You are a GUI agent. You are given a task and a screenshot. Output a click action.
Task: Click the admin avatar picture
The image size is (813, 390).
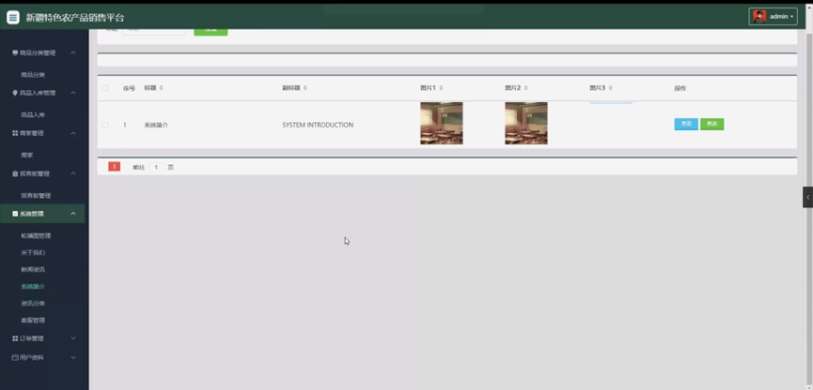coord(759,17)
